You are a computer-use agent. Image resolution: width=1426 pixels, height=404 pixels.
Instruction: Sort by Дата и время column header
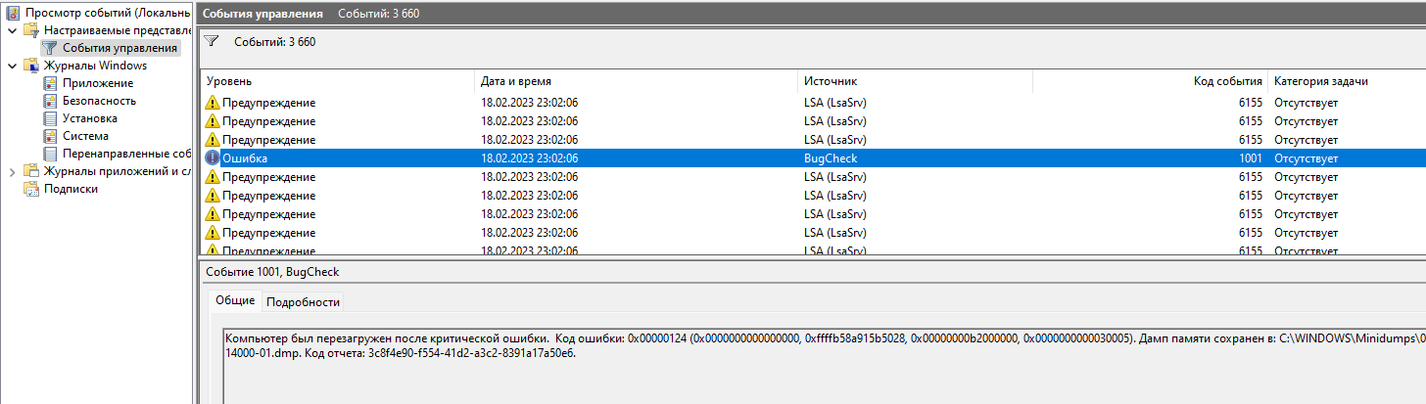pos(637,81)
